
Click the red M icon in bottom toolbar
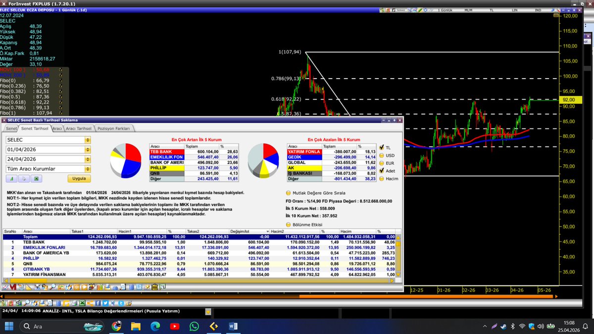click(x=13, y=287)
